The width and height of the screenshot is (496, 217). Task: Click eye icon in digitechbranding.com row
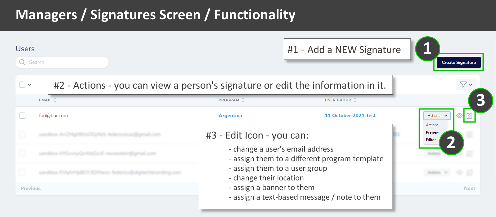pyautogui.click(x=459, y=172)
